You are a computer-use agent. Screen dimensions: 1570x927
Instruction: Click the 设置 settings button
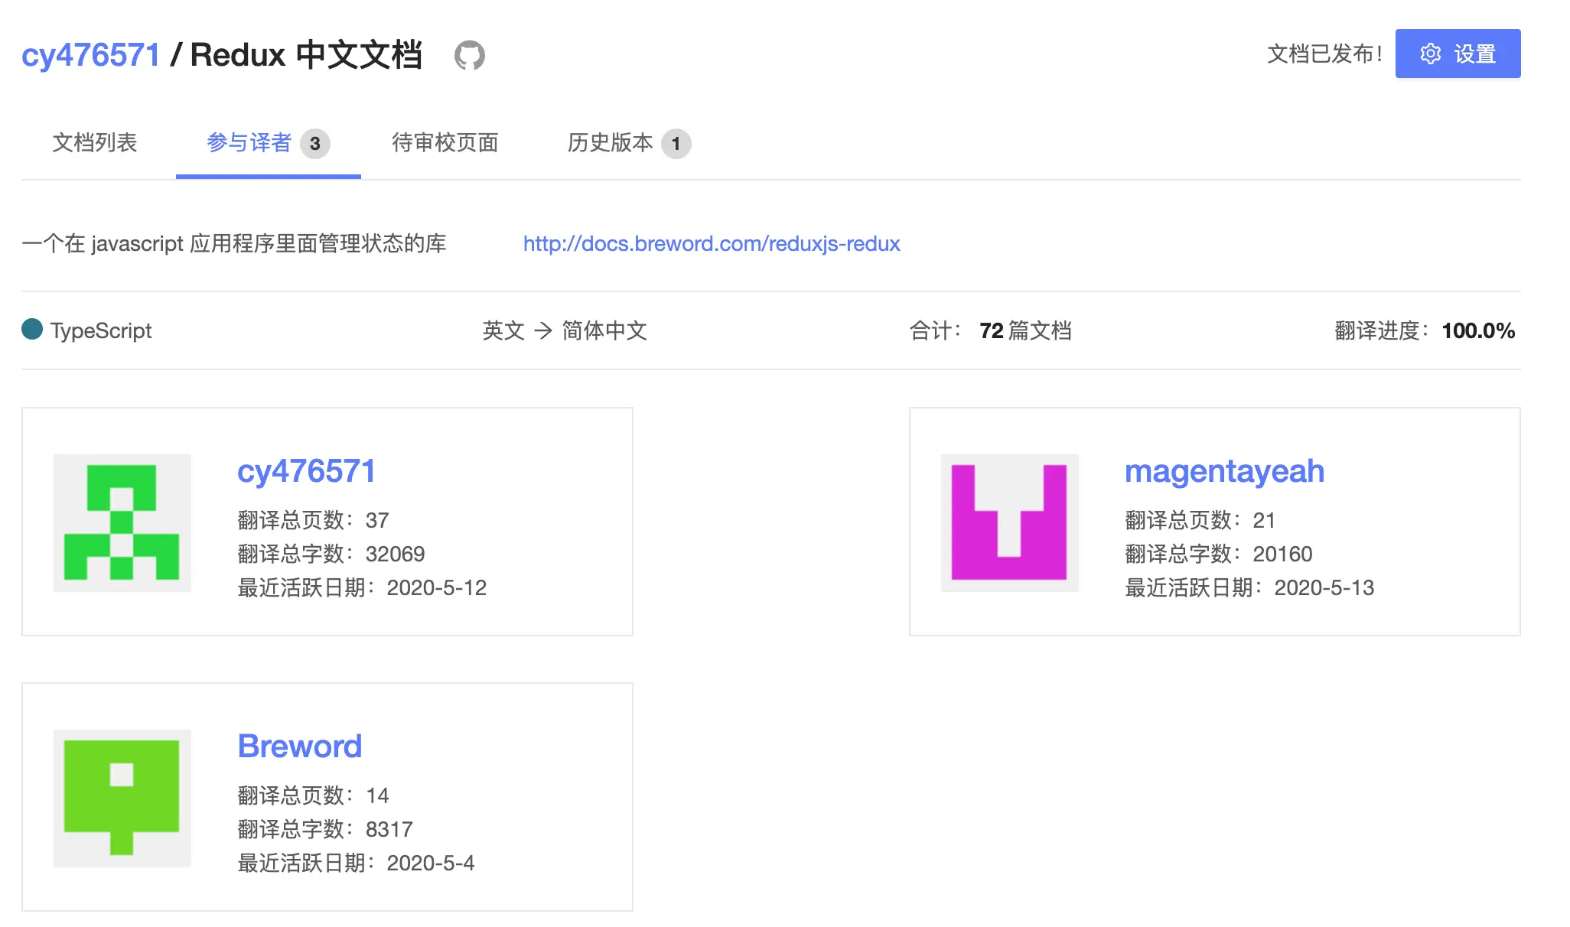[x=1457, y=54]
